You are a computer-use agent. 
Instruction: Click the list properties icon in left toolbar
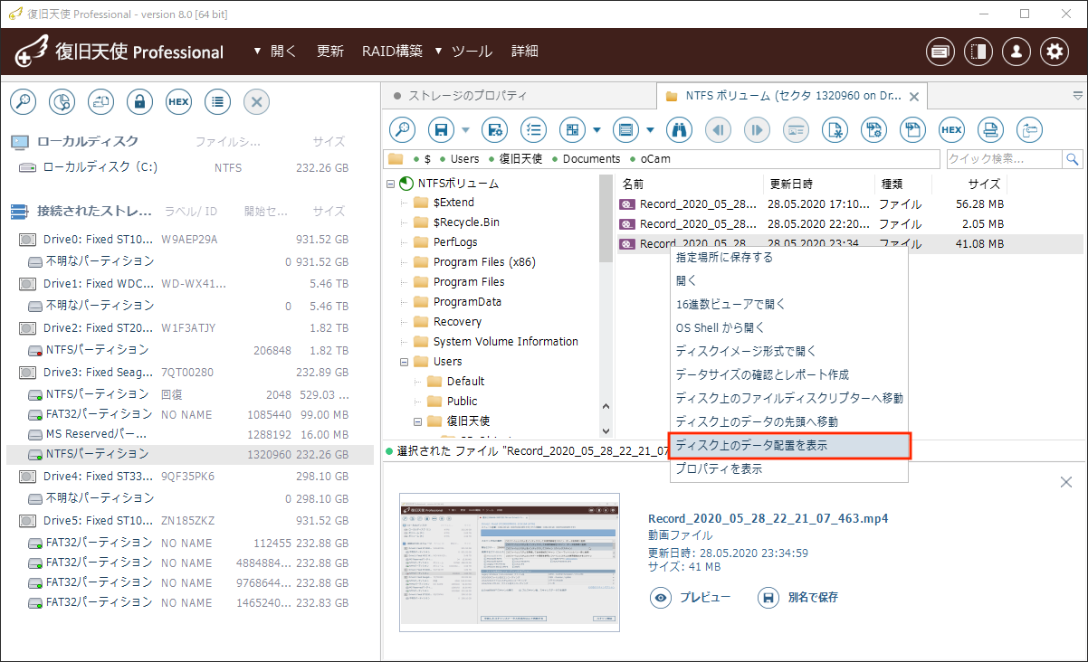[217, 101]
